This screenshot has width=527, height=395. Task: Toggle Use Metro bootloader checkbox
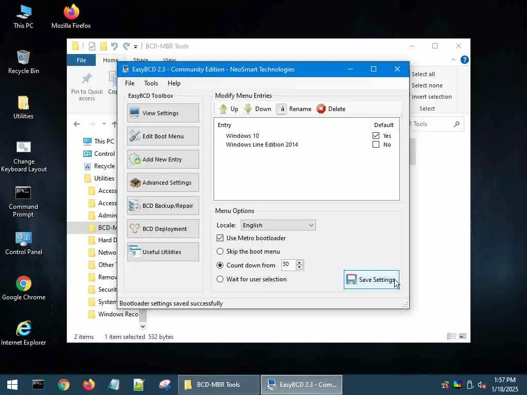220,238
